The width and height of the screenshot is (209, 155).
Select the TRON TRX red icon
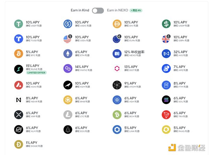166,115
